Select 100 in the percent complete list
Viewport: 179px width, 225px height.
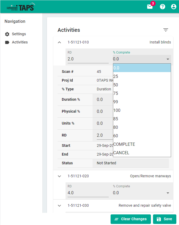pyautogui.click(x=142, y=110)
